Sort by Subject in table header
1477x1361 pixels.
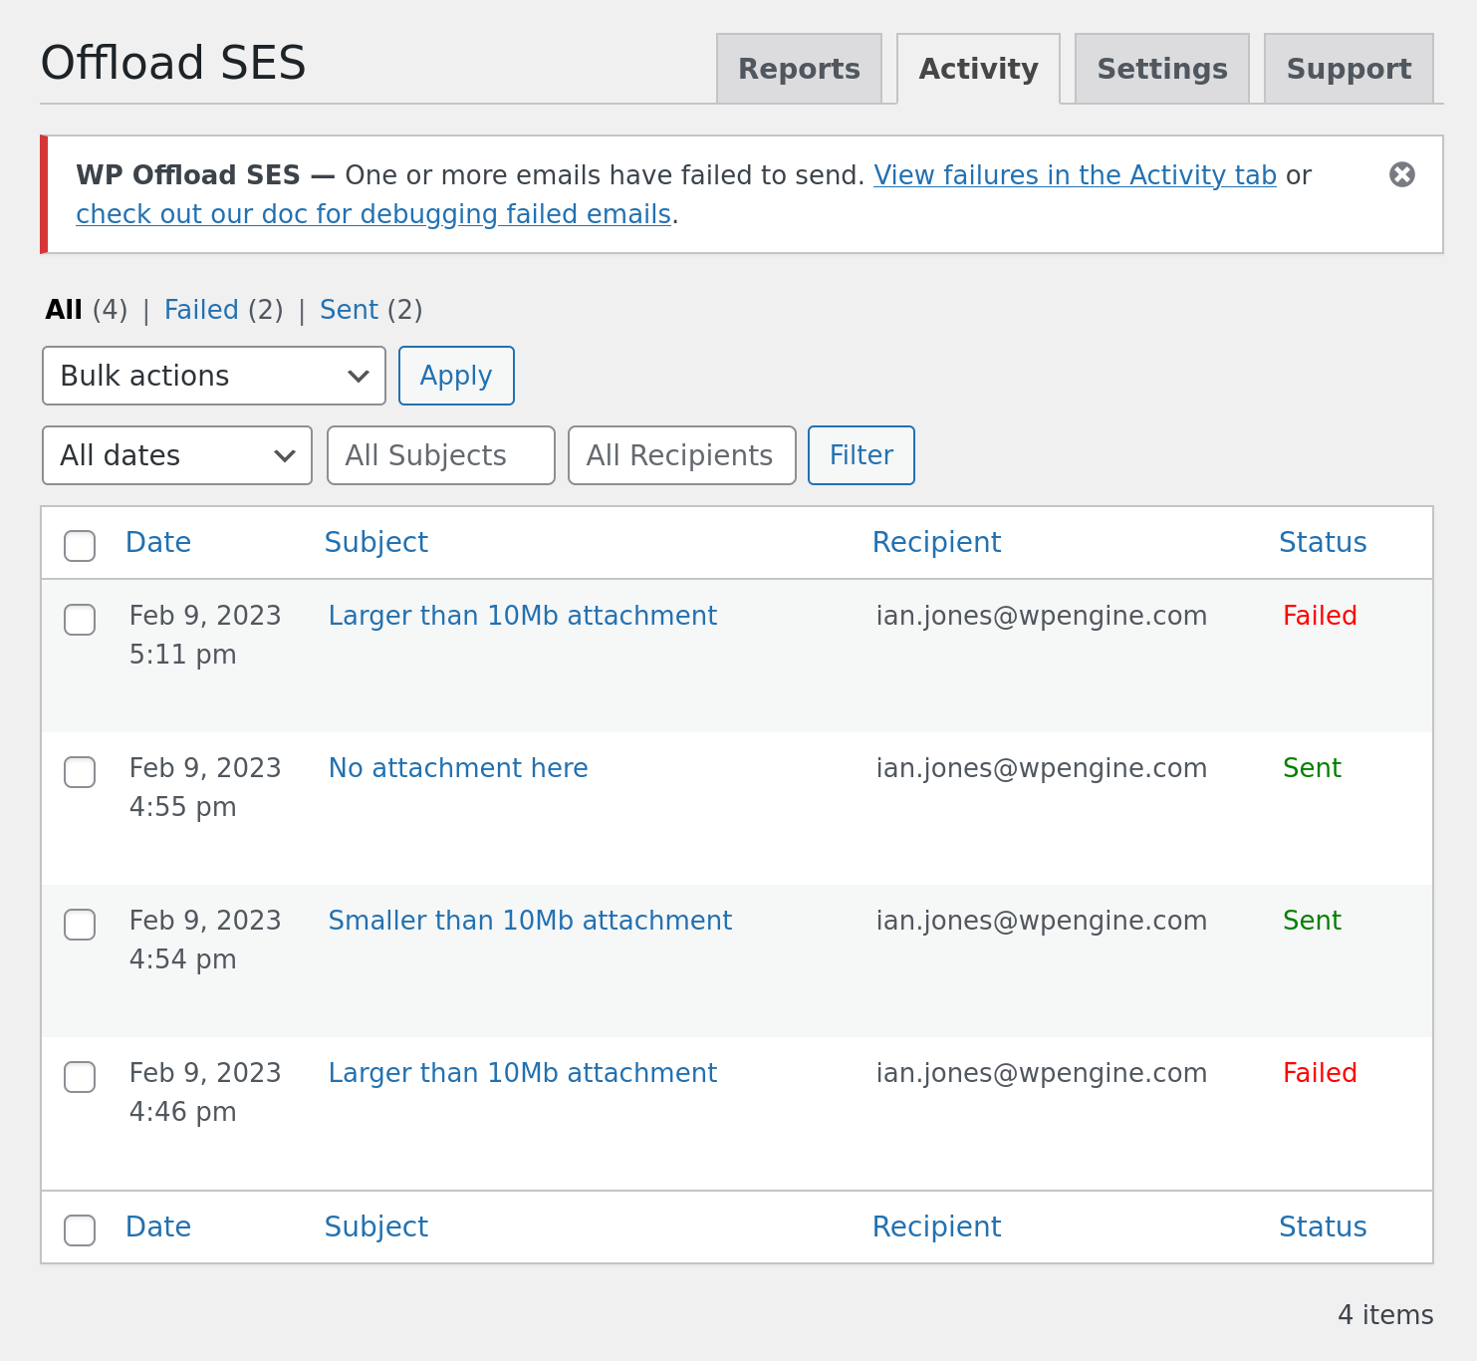[x=376, y=542]
